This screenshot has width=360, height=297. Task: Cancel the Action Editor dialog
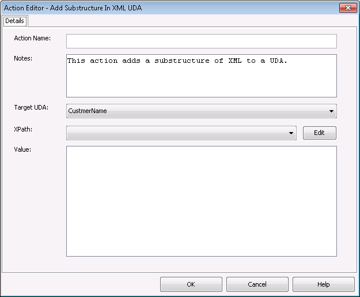(257, 284)
